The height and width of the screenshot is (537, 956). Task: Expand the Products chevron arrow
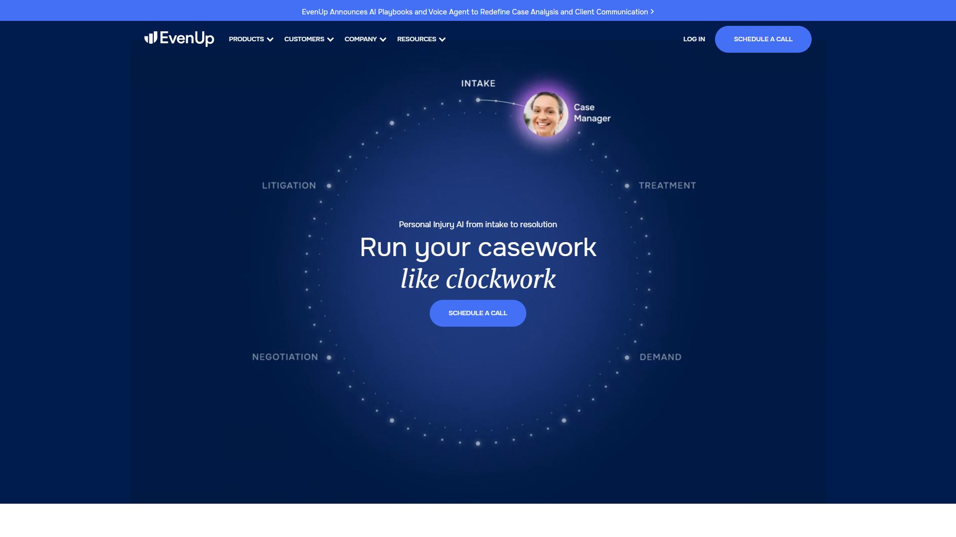pyautogui.click(x=270, y=39)
